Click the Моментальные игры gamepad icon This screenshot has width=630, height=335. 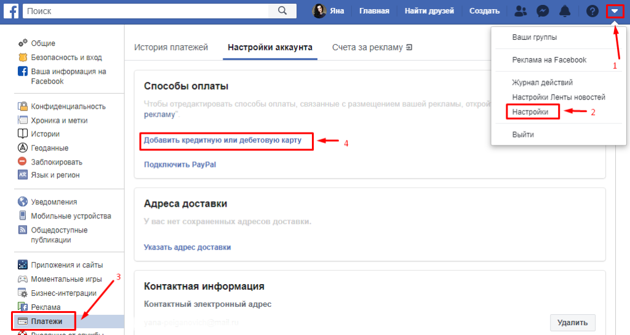tap(23, 279)
